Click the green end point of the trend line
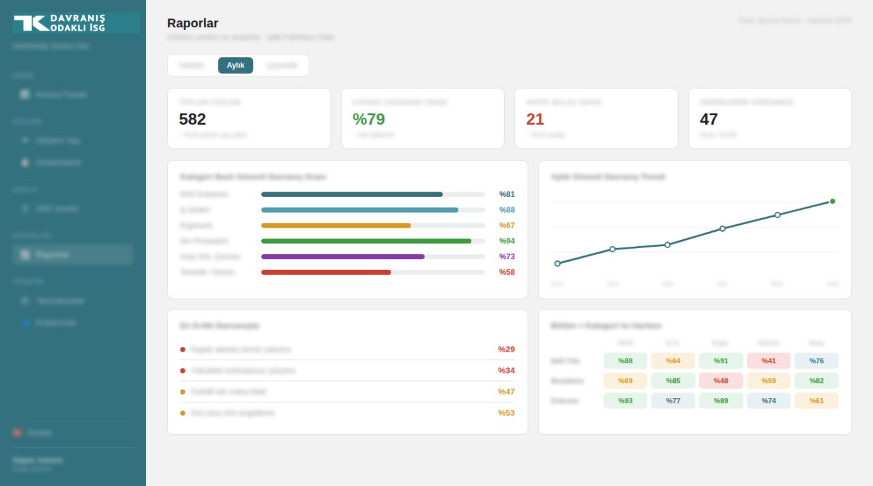 click(833, 201)
